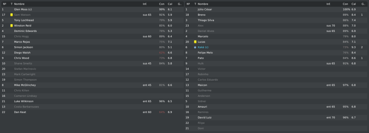This screenshot has width=369, height=133.
Task: Click Pato's 8.6 rating
Action: [x=353, y=58]
